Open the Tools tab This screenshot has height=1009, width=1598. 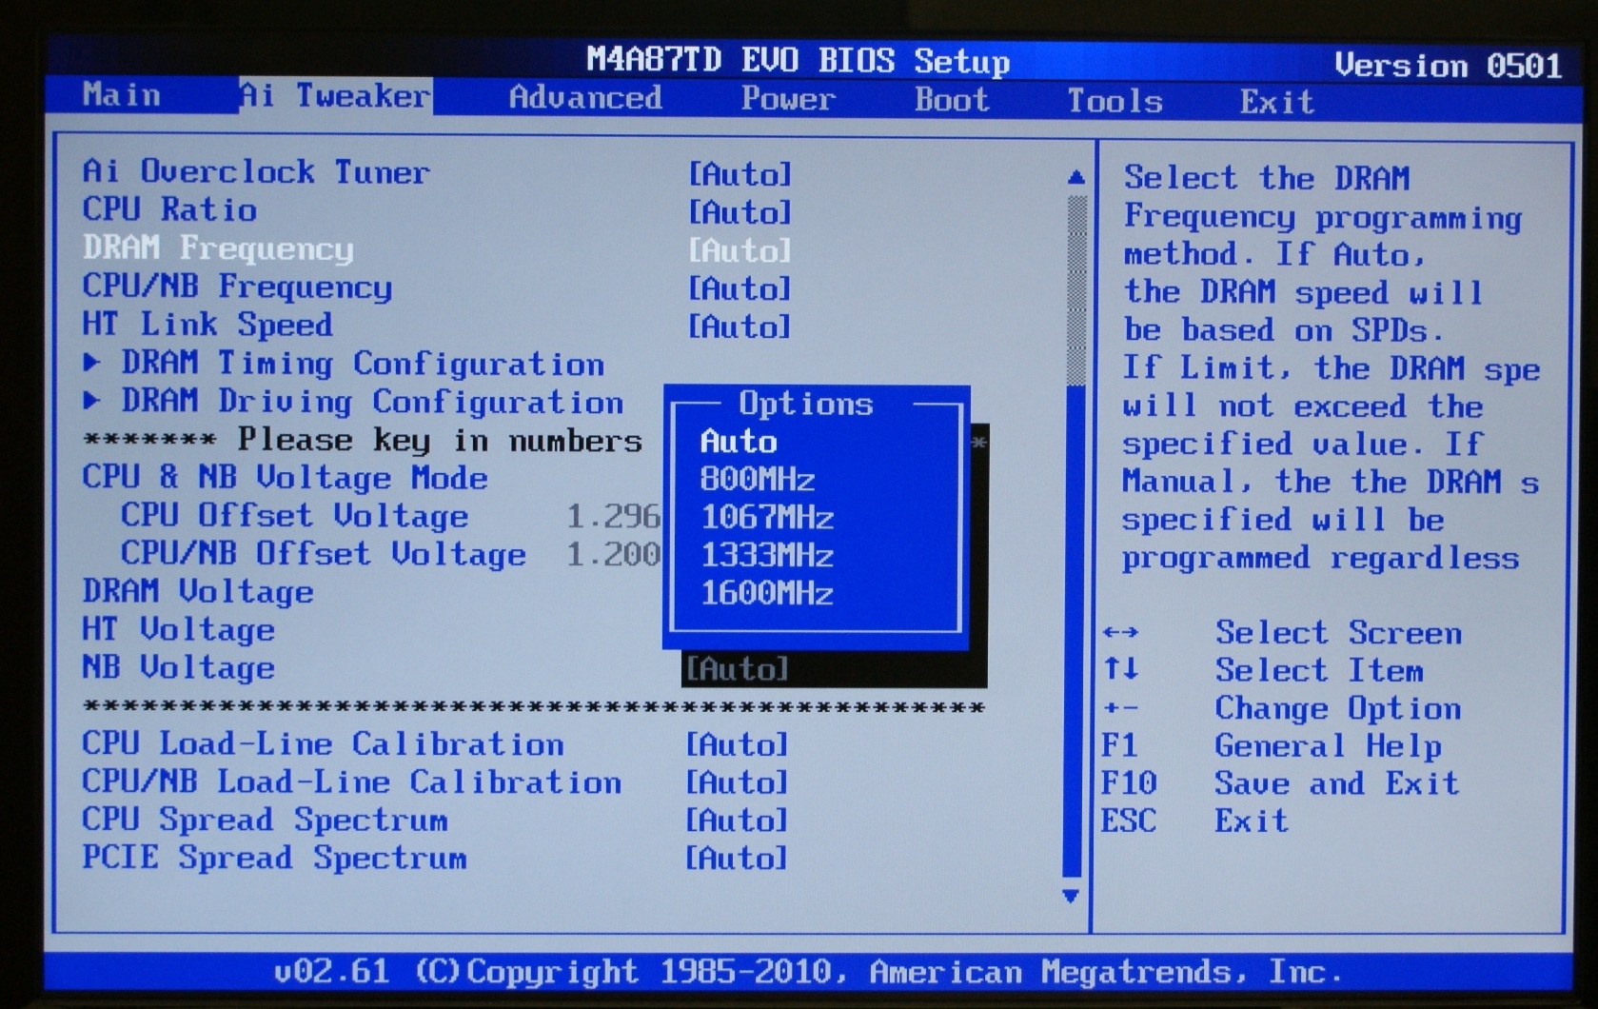(x=1115, y=100)
